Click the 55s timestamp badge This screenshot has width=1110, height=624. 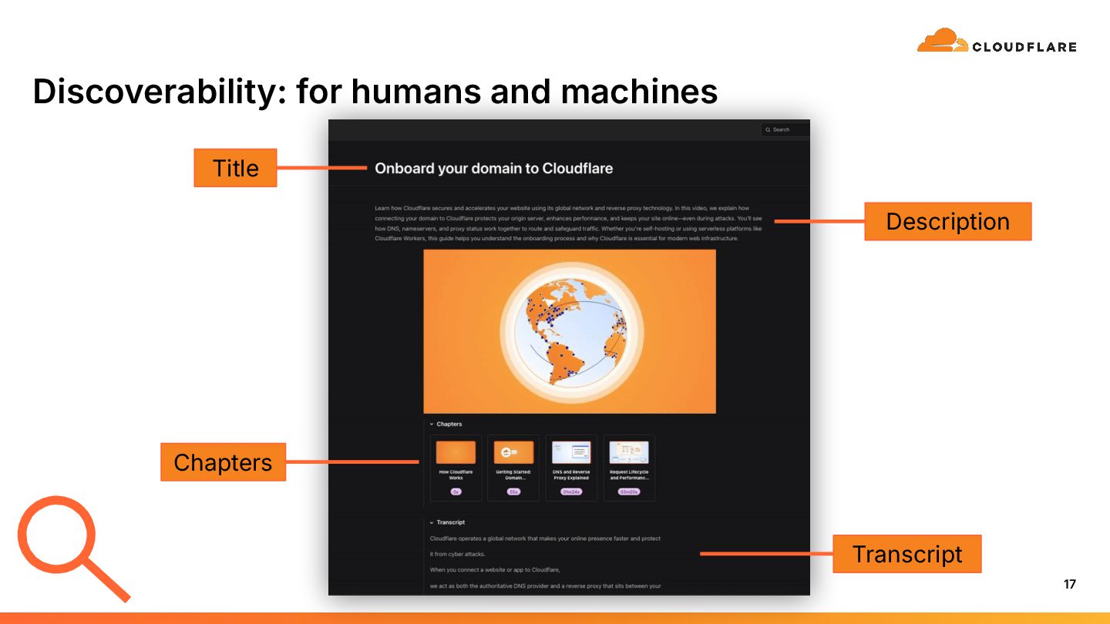click(513, 491)
